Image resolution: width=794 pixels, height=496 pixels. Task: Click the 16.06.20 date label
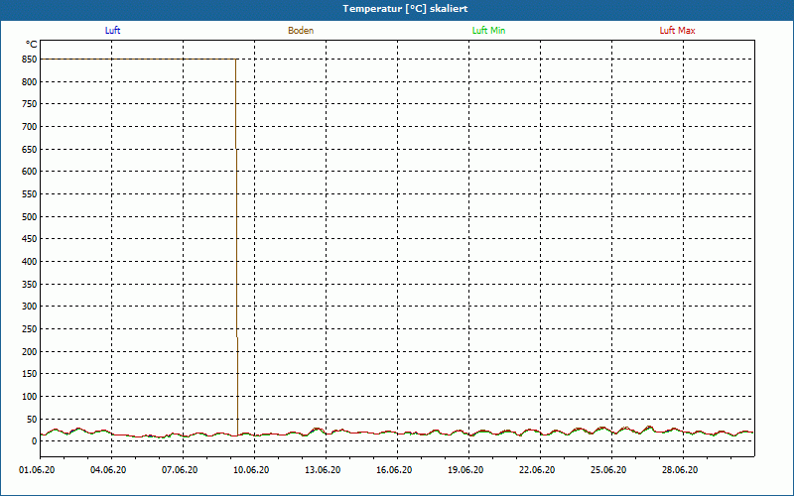[394, 470]
